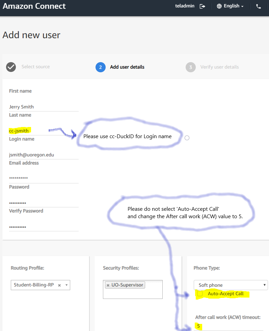Click the Auto-Accept Call label text

tap(225, 294)
